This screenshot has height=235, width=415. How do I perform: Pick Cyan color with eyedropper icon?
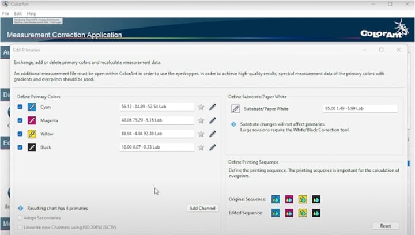coord(32,107)
